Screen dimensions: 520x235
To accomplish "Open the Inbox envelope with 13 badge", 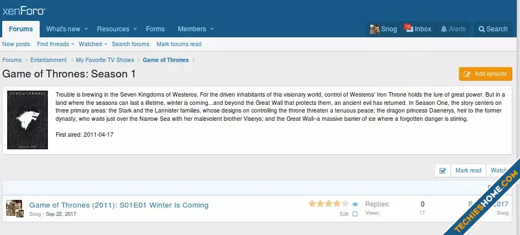I will (409, 29).
